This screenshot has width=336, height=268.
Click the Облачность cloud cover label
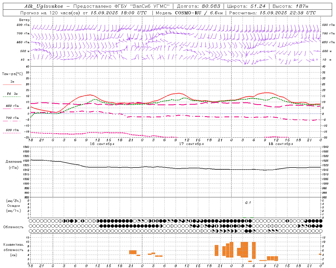pyautogui.click(x=13, y=227)
